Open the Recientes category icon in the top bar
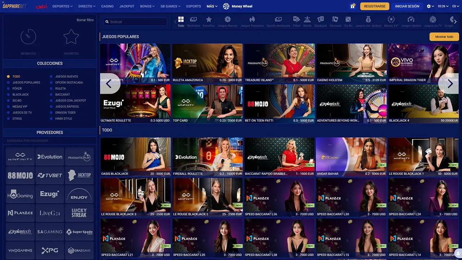The width and height of the screenshot is (462, 260). pos(193,19)
